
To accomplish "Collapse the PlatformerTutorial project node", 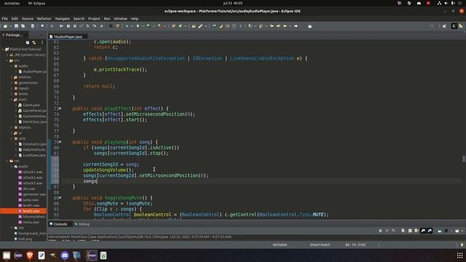I will tap(3, 49).
